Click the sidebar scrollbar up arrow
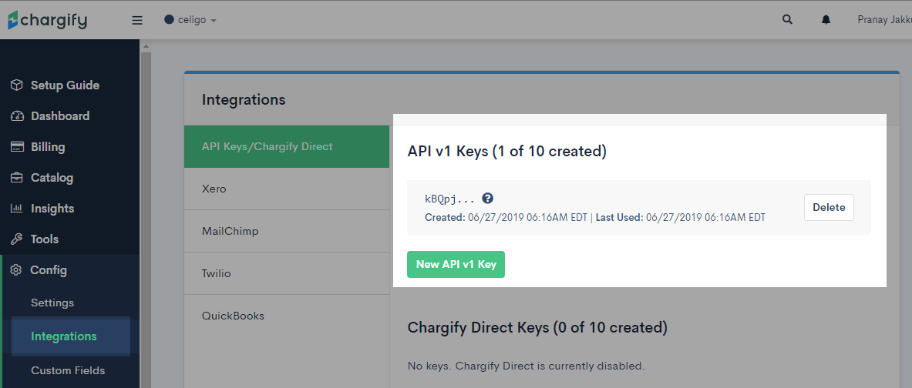912x388 pixels. 146,46
